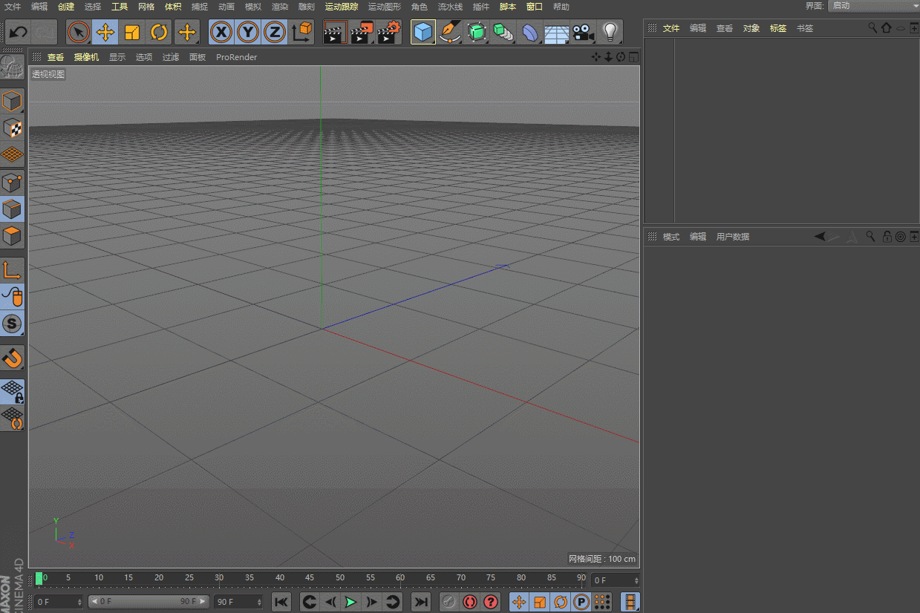Screen dimensions: 920x613
Task: Select the Move tool in top toolbar
Action: click(105, 33)
